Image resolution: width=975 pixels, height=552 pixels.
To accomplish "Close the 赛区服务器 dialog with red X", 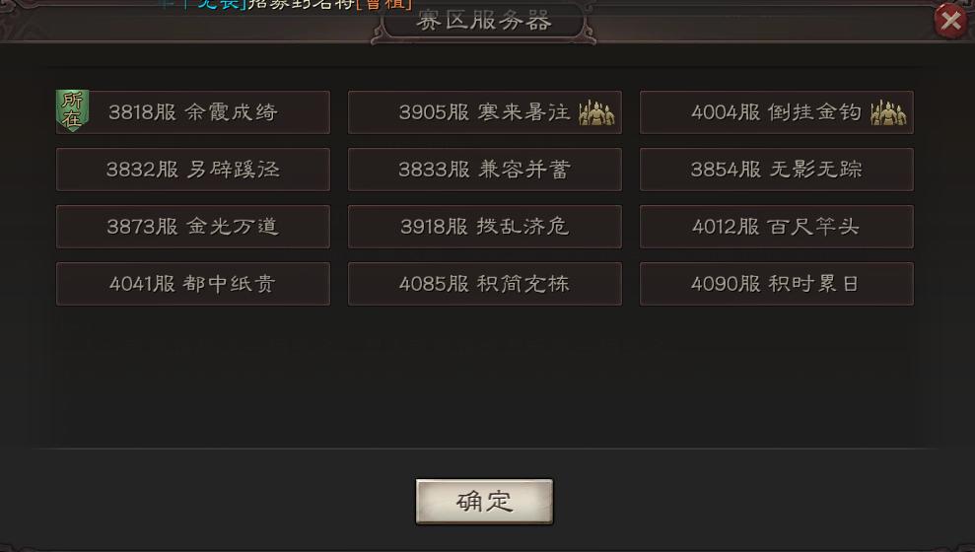I will coord(950,21).
